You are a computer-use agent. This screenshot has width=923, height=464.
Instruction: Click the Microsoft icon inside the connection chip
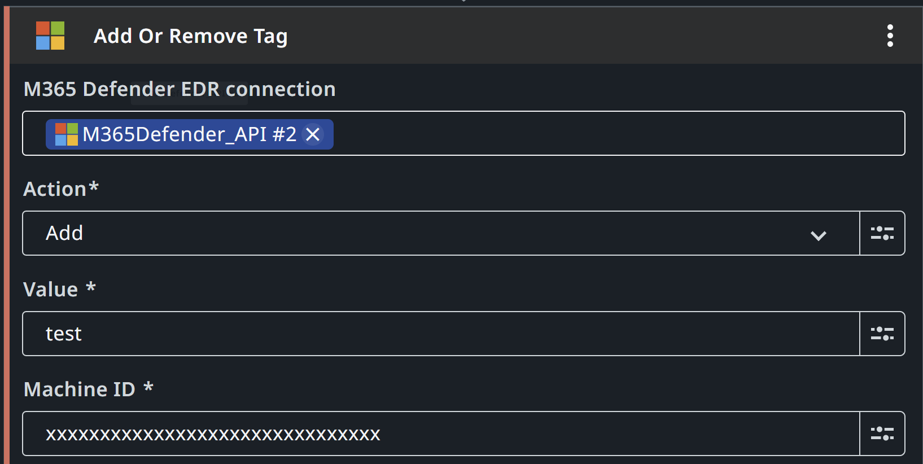[x=67, y=134]
